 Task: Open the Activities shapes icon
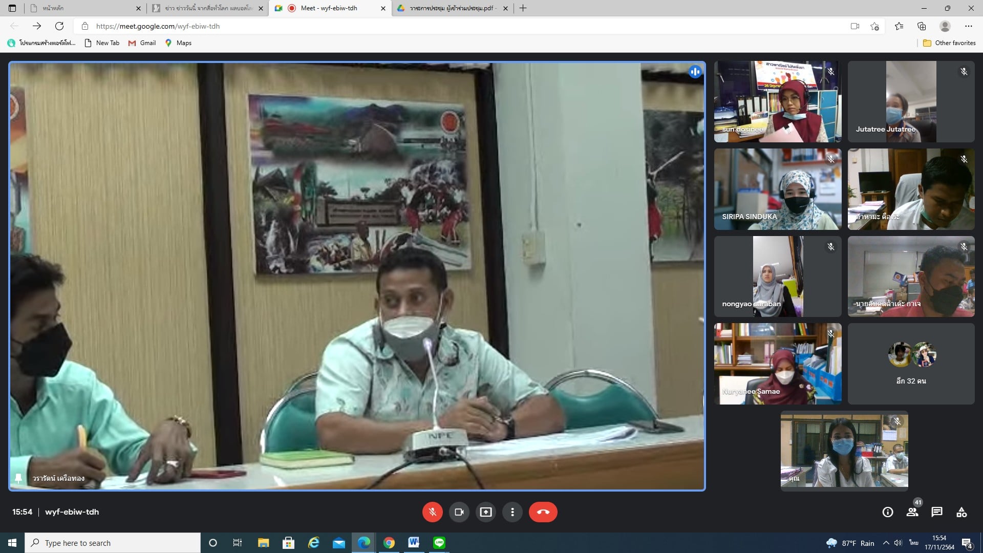click(x=961, y=512)
